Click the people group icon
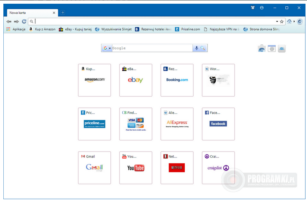307x201 pixels. point(282,48)
